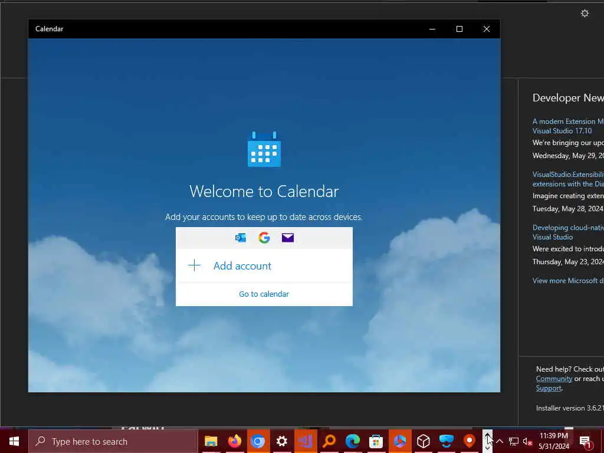Open 'Developing cloud-native' news article link

point(568,232)
